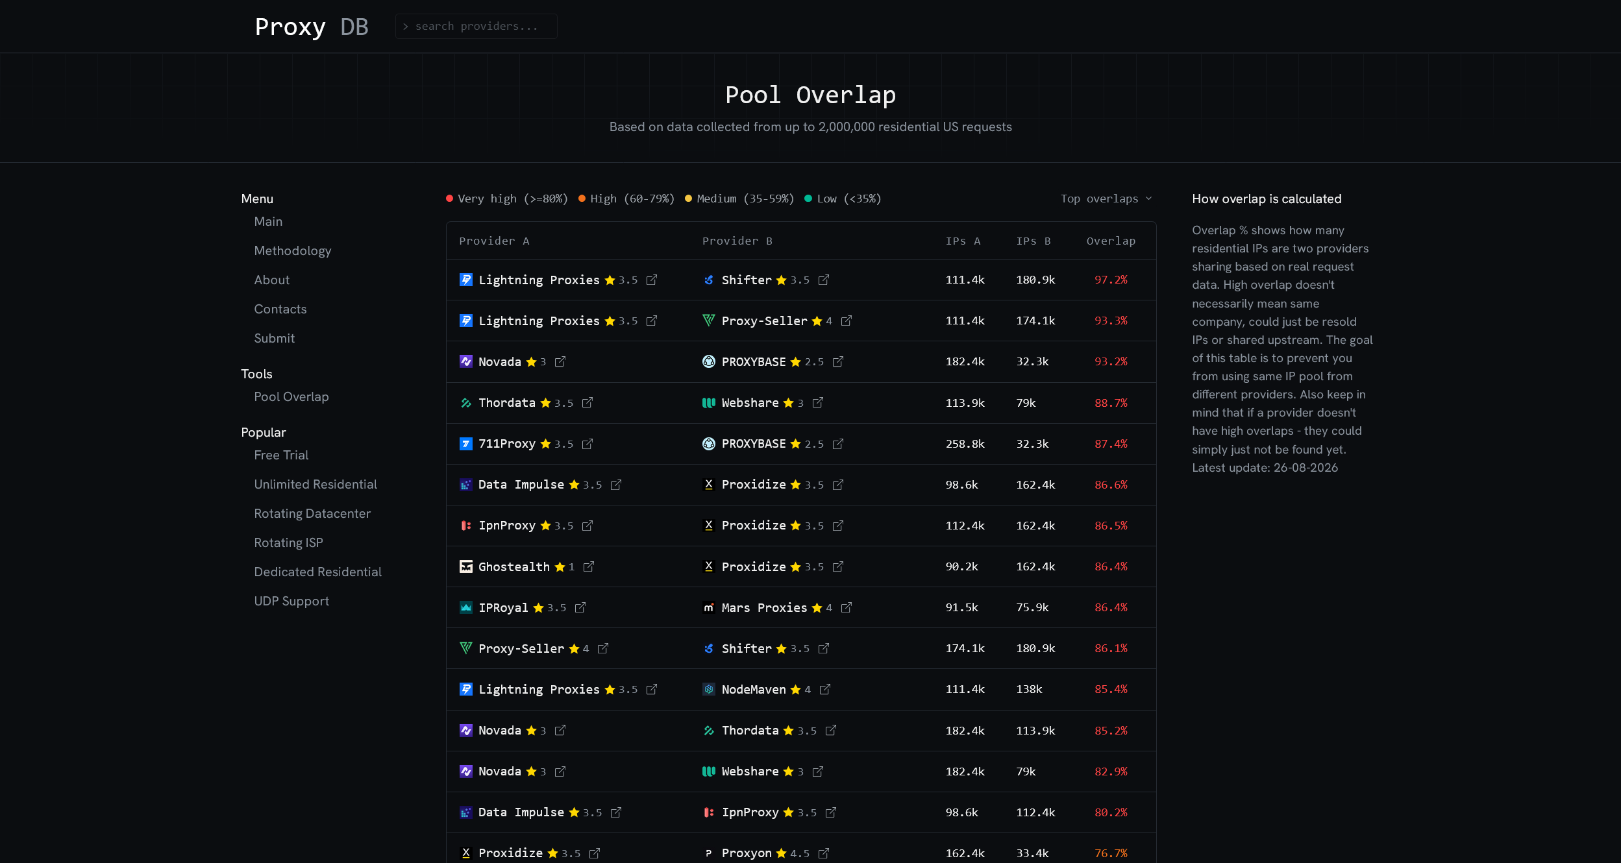The image size is (1621, 863).
Task: Click the 711Proxy logo icon
Action: pos(466,444)
